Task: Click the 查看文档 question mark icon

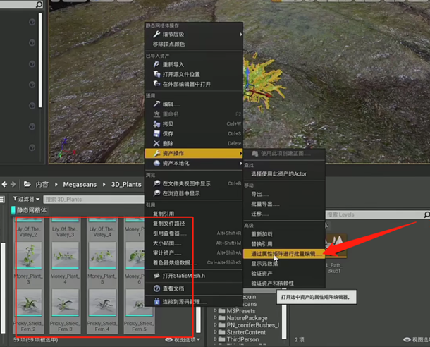Action: pyautogui.click(x=156, y=288)
